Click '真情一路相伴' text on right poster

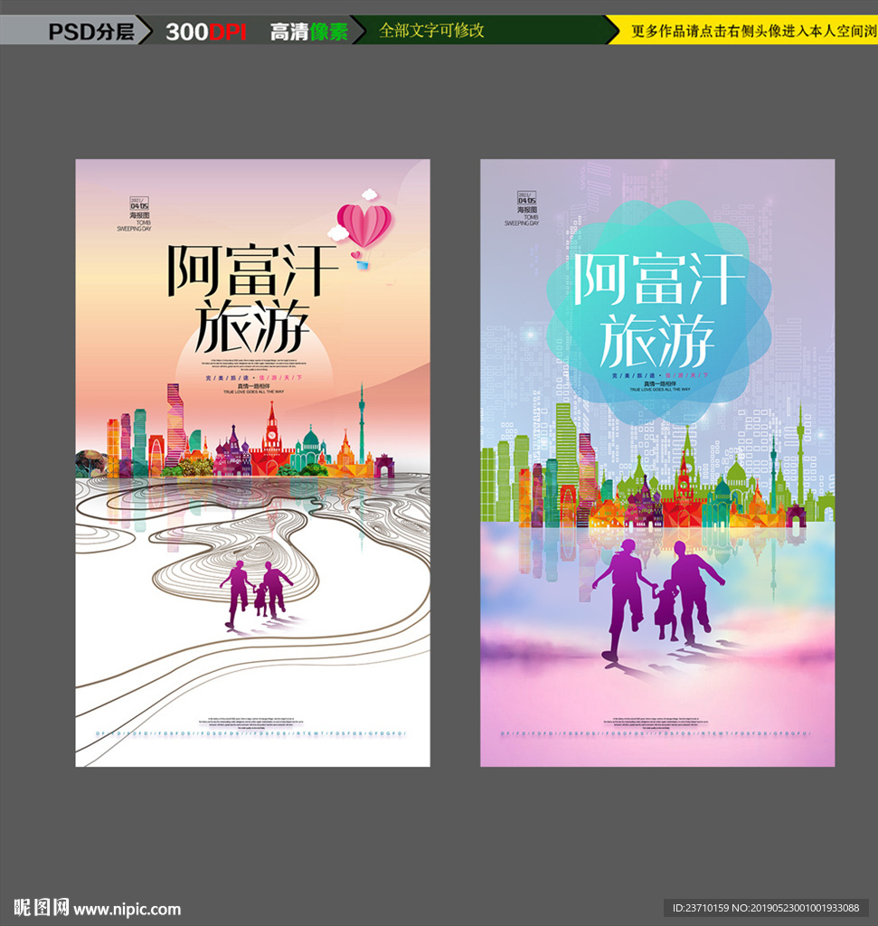659,383
